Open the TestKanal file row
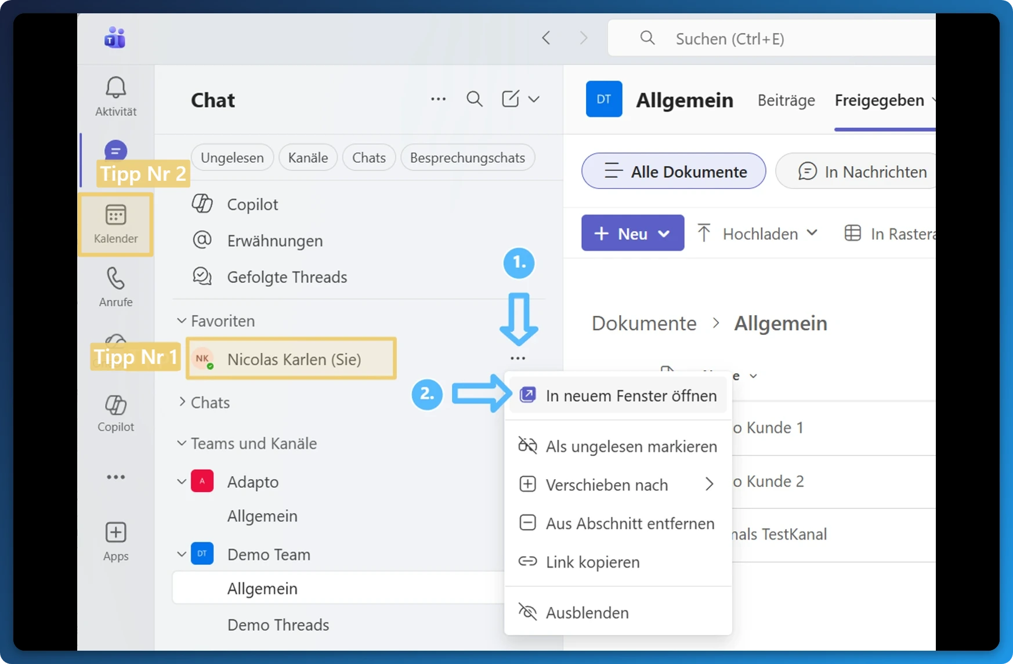1013x664 pixels. click(x=834, y=534)
